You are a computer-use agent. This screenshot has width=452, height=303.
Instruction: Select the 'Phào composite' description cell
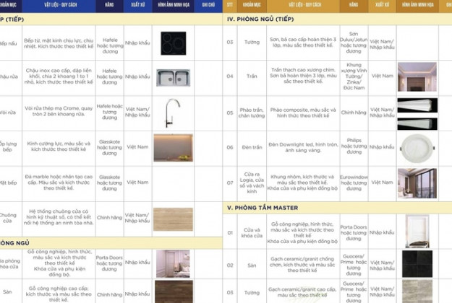pyautogui.click(x=303, y=113)
